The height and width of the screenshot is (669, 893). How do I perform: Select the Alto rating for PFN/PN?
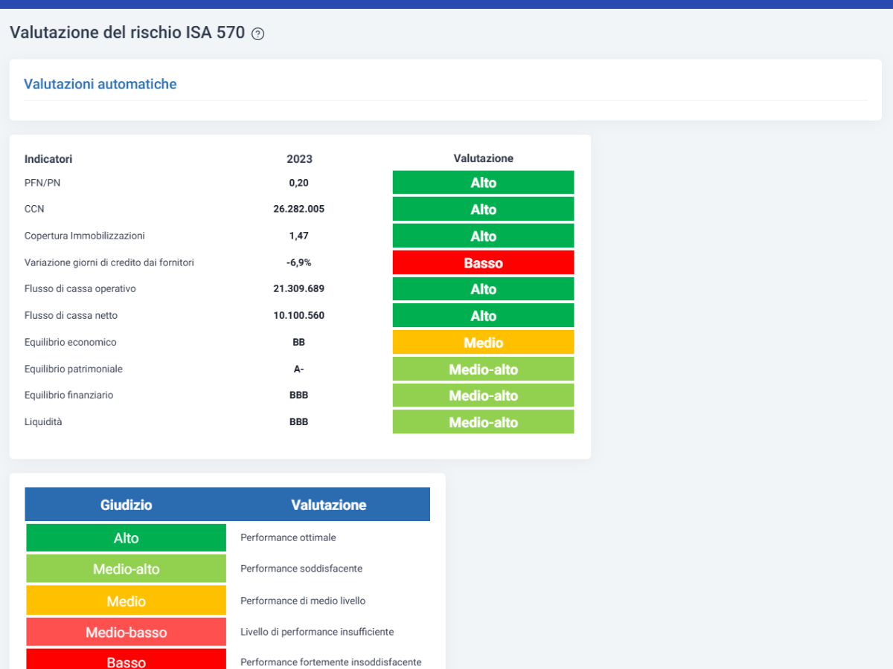pyautogui.click(x=484, y=183)
